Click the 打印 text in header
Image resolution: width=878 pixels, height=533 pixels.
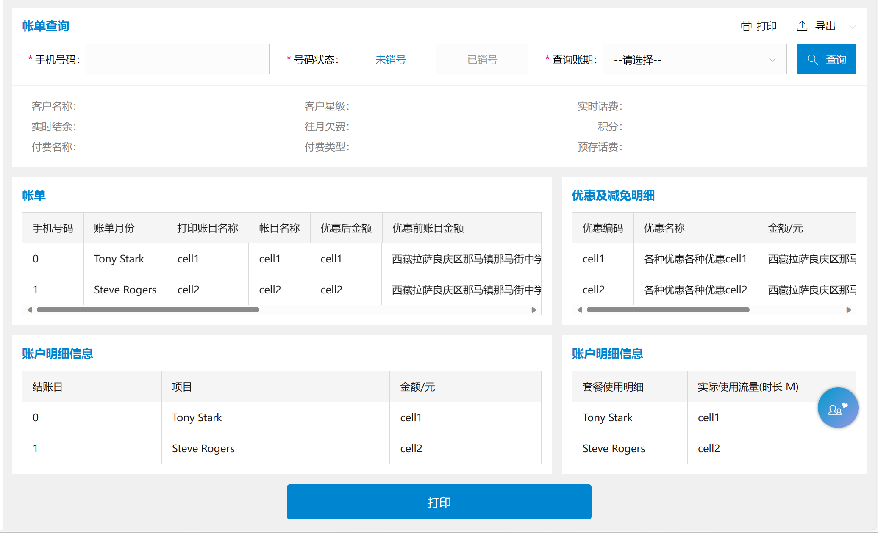coord(767,26)
